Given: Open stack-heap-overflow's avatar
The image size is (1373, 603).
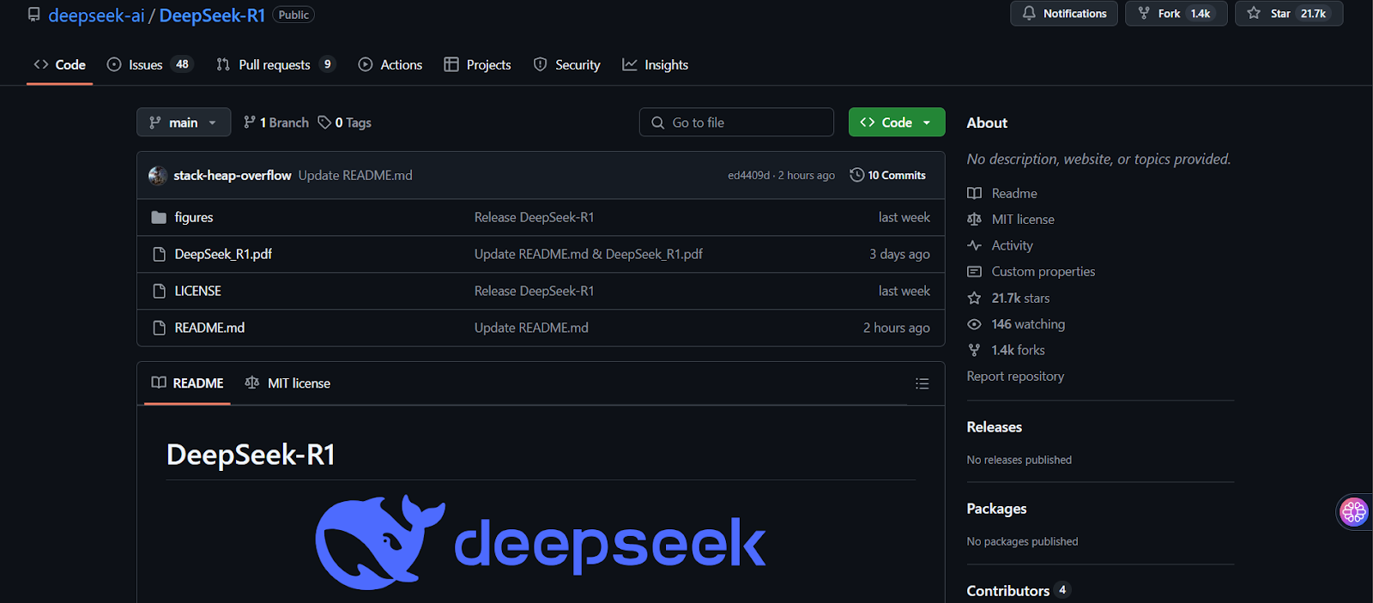Looking at the screenshot, I should (158, 176).
